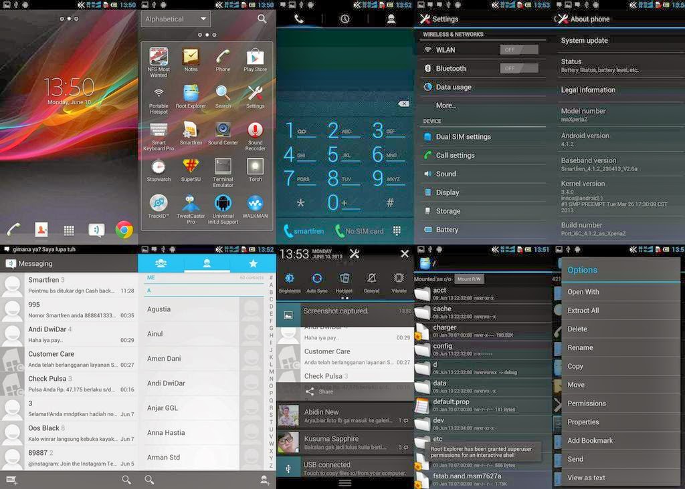Launch Smart Keyboard Pro

click(x=159, y=136)
